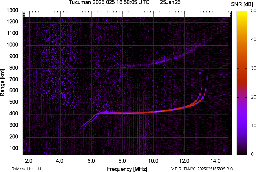The height and width of the screenshot is (172, 256).
Task: Click the range tick label '900'
Action: (x=14, y=56)
